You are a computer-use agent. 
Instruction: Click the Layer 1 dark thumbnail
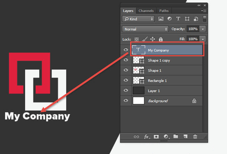point(139,90)
